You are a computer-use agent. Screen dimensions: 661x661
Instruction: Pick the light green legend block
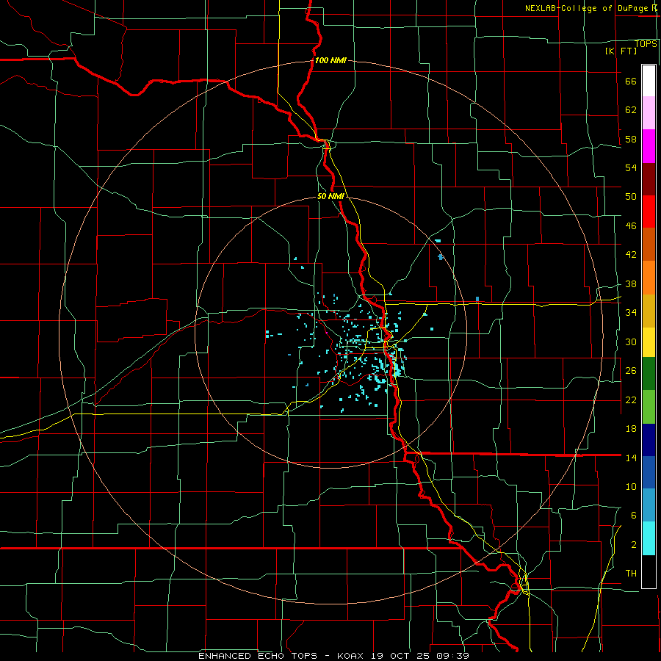pyautogui.click(x=649, y=407)
